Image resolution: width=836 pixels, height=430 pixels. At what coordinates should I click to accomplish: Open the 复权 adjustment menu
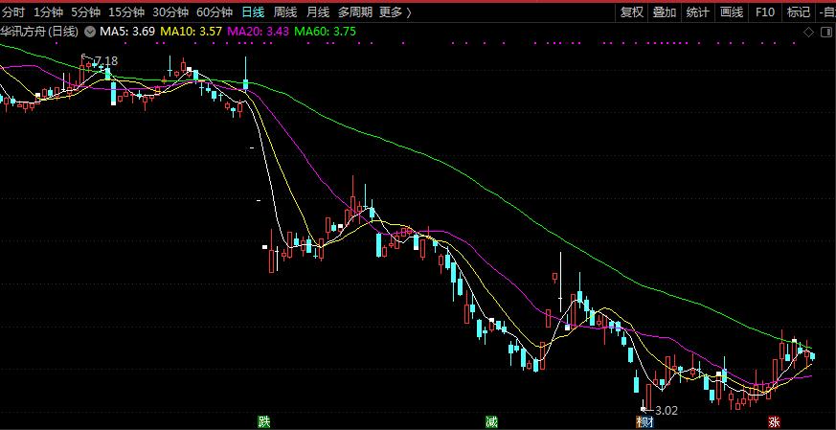click(631, 12)
